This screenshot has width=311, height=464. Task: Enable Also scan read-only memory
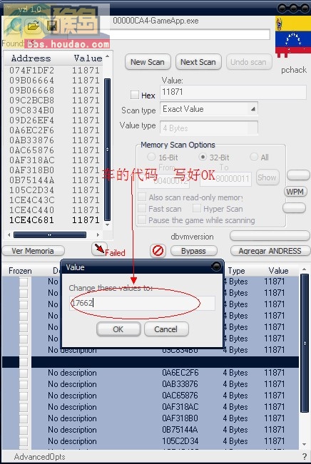(x=142, y=197)
